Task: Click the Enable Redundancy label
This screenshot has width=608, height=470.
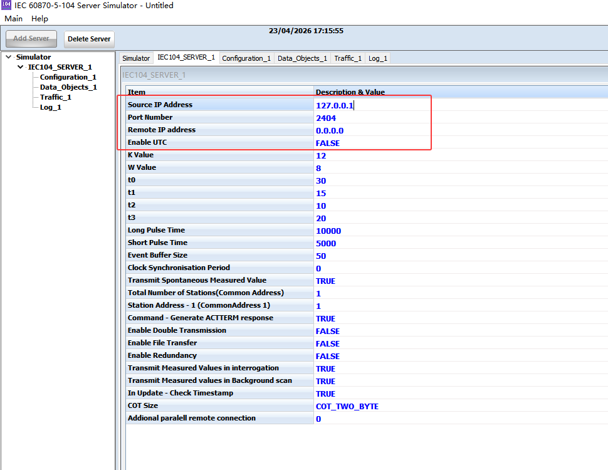Action: coord(162,355)
